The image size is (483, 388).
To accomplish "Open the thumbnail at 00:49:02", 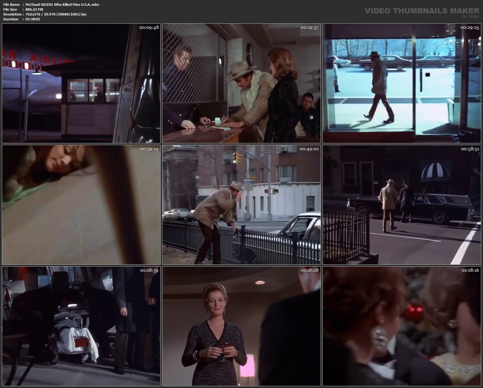I will pos(241,205).
